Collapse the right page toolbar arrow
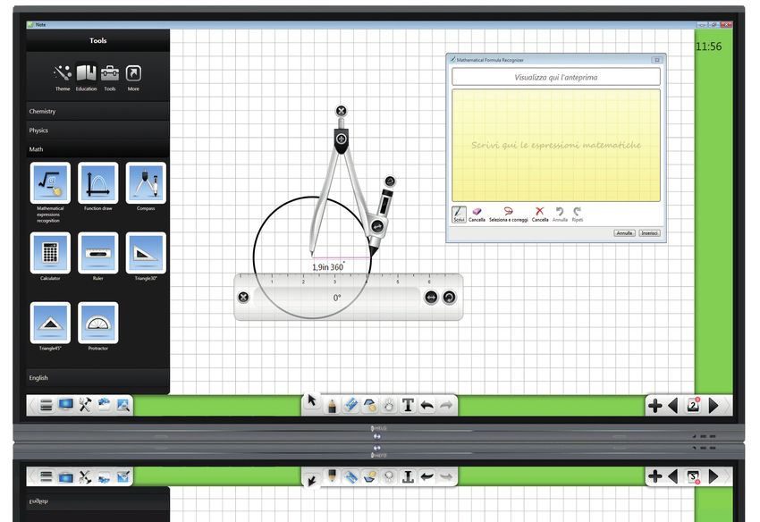This screenshot has height=522, width=760. click(x=727, y=406)
